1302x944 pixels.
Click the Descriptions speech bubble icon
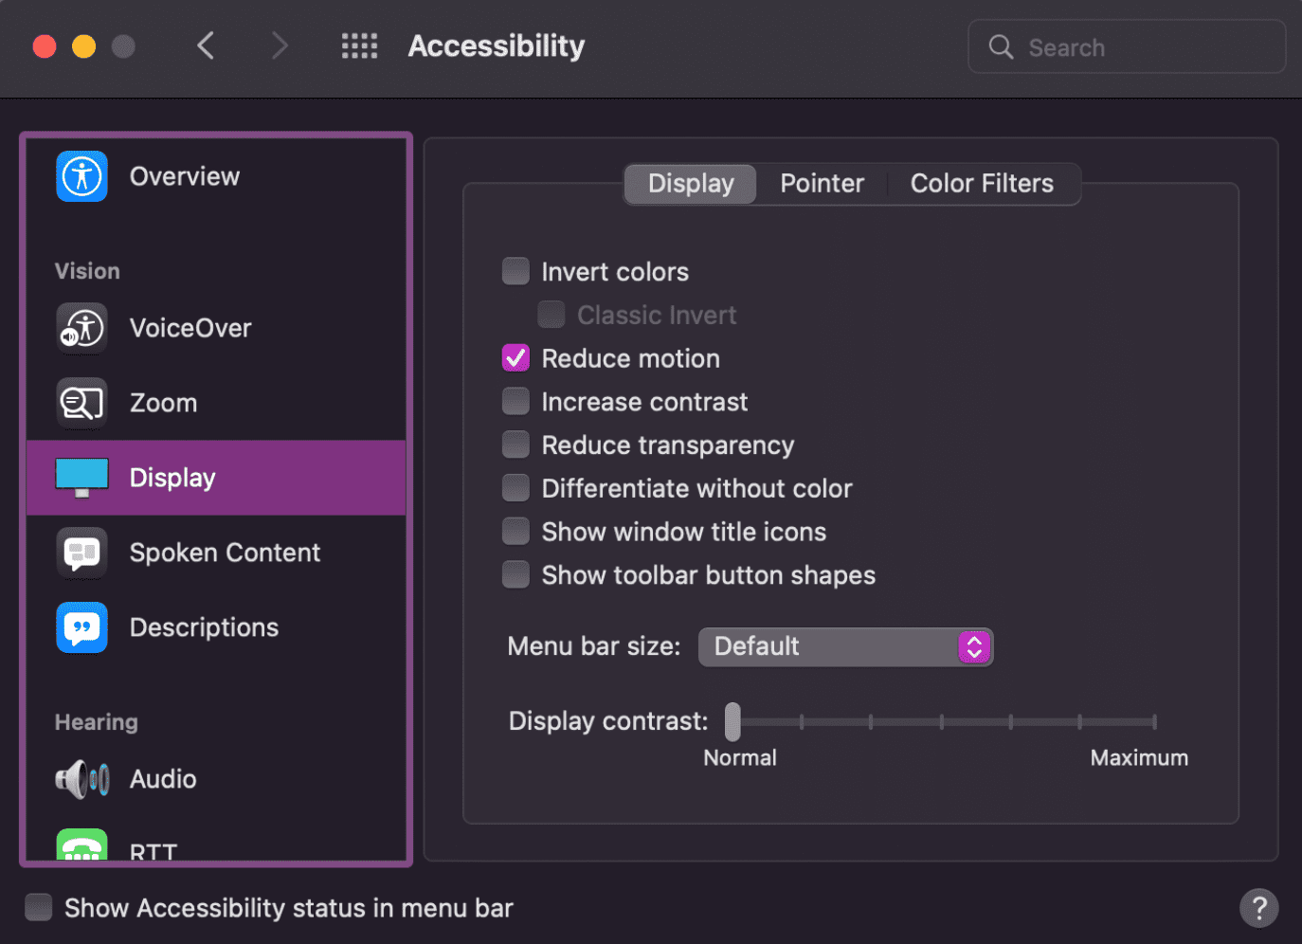point(81,627)
